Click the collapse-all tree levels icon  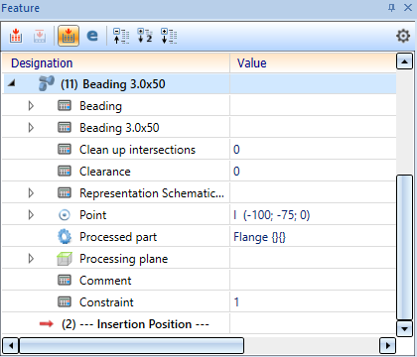tap(121, 36)
